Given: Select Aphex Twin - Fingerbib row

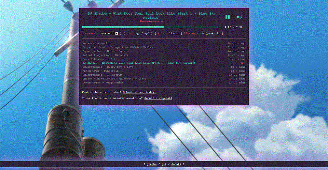Looking at the screenshot, I should 164,71.
